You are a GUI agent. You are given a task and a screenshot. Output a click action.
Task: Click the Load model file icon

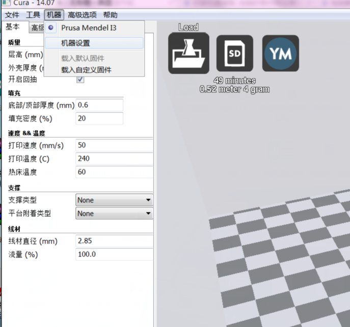click(189, 54)
